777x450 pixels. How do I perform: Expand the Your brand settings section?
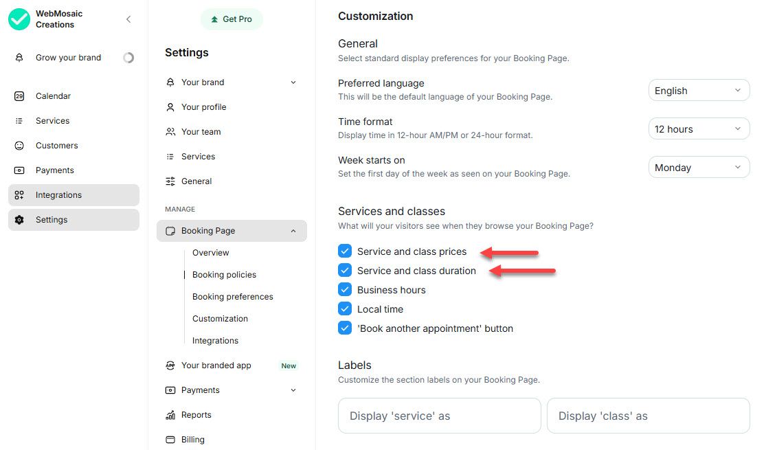(293, 82)
